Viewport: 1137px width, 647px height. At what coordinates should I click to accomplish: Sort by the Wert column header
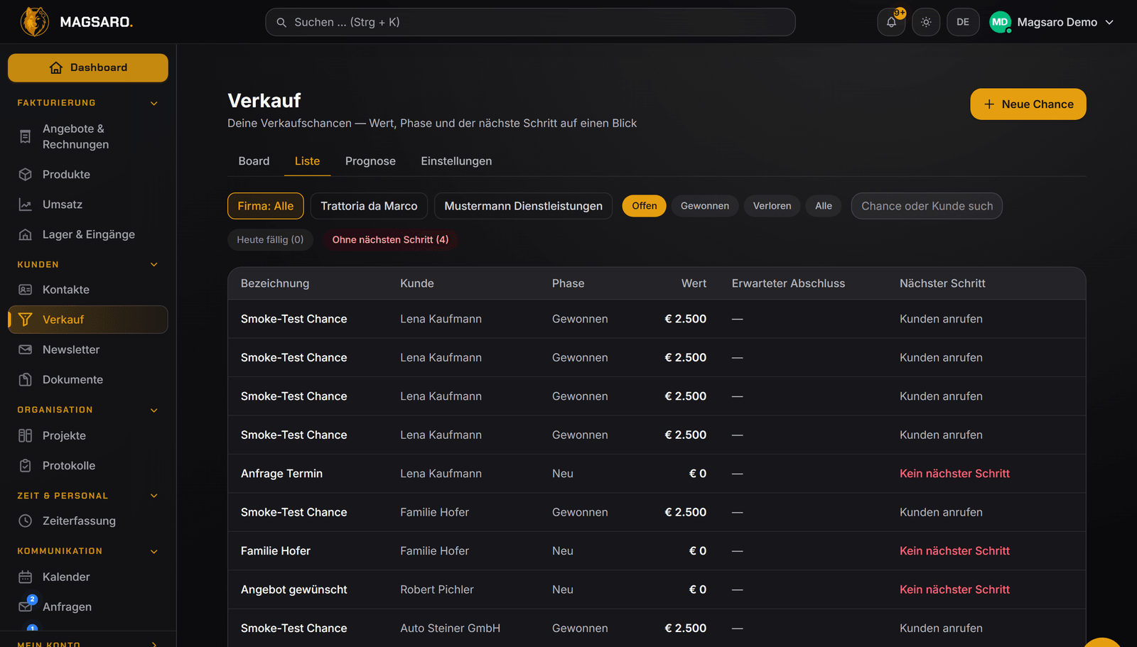[x=694, y=283]
